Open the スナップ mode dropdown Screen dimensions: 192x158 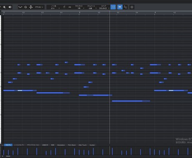click(x=104, y=7)
